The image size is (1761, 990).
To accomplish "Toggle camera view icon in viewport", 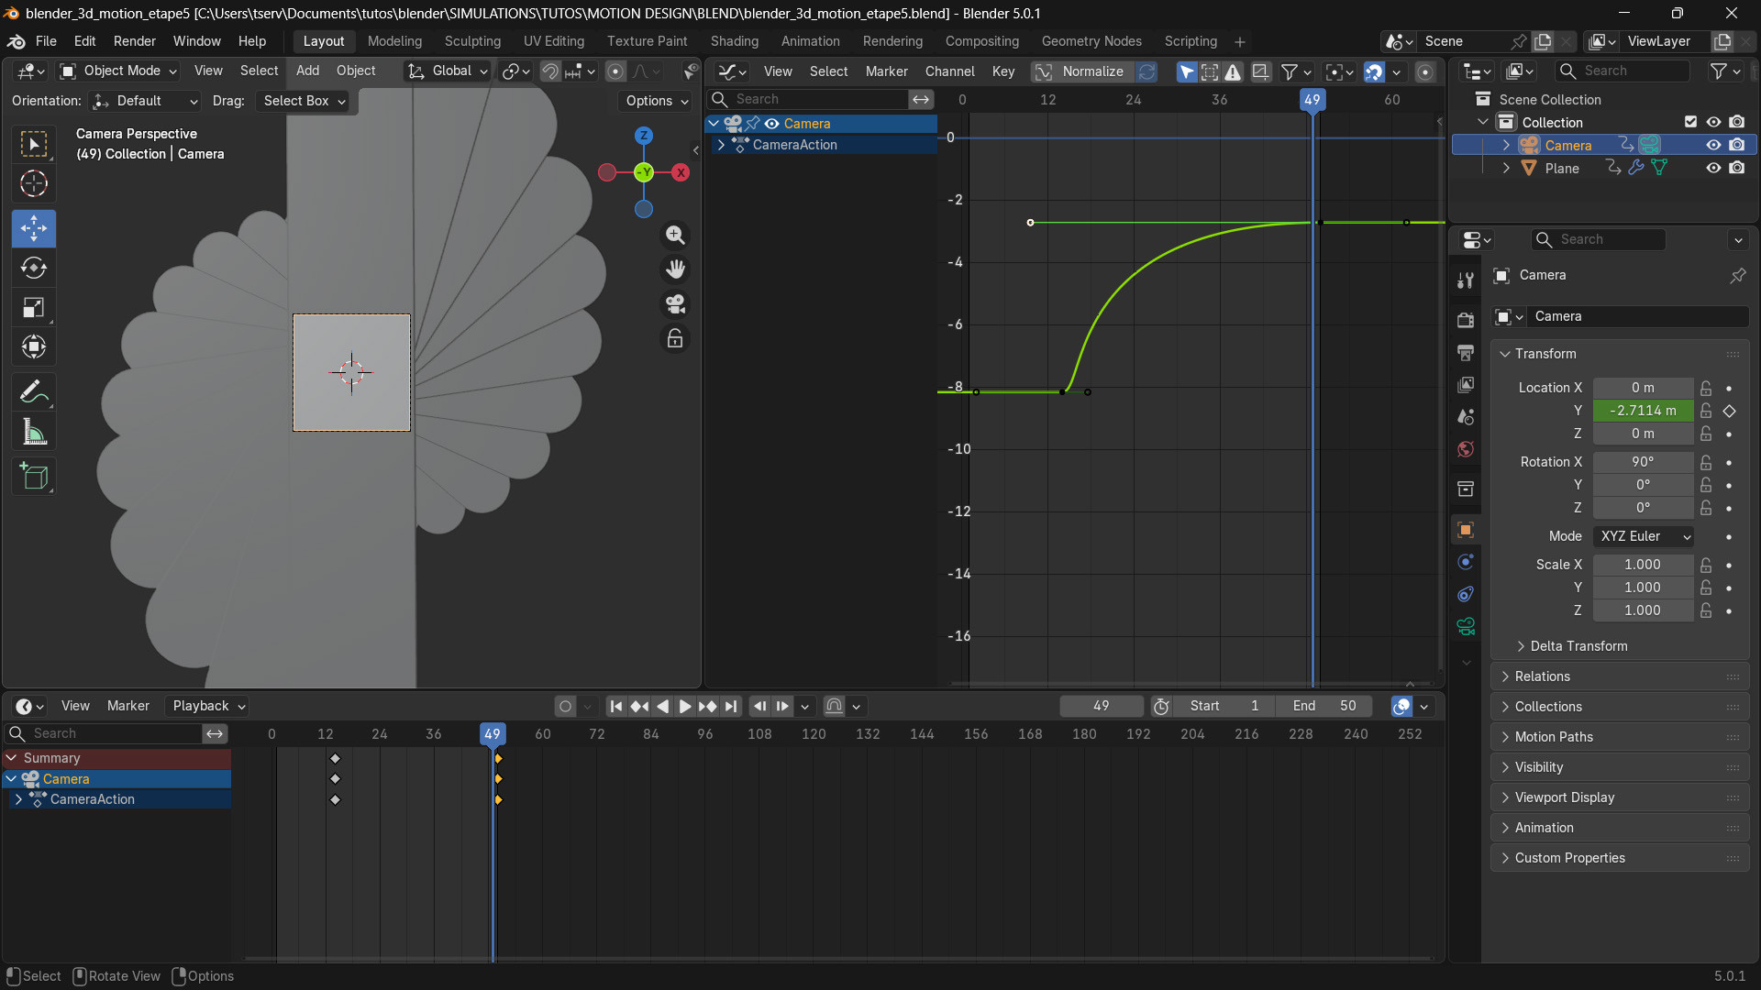I will 675,304.
